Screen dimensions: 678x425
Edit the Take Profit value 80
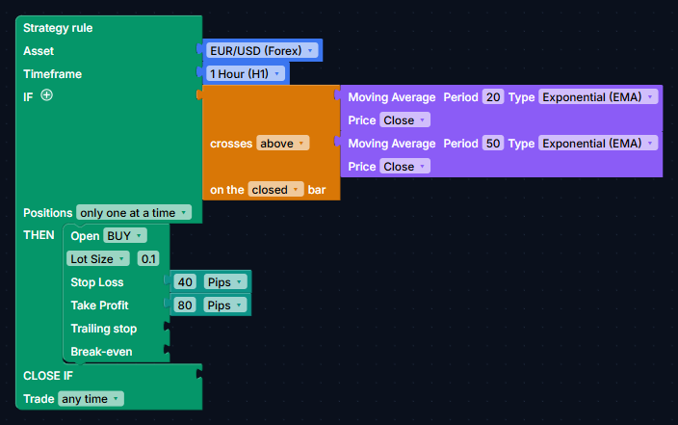tap(185, 305)
